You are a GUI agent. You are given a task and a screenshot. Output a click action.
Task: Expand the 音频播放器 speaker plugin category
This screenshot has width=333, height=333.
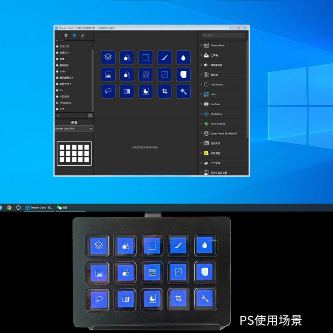pyautogui.click(x=201, y=65)
